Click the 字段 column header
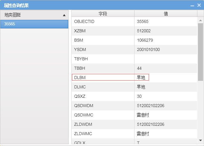This screenshot has height=146, width=204. tap(103, 14)
